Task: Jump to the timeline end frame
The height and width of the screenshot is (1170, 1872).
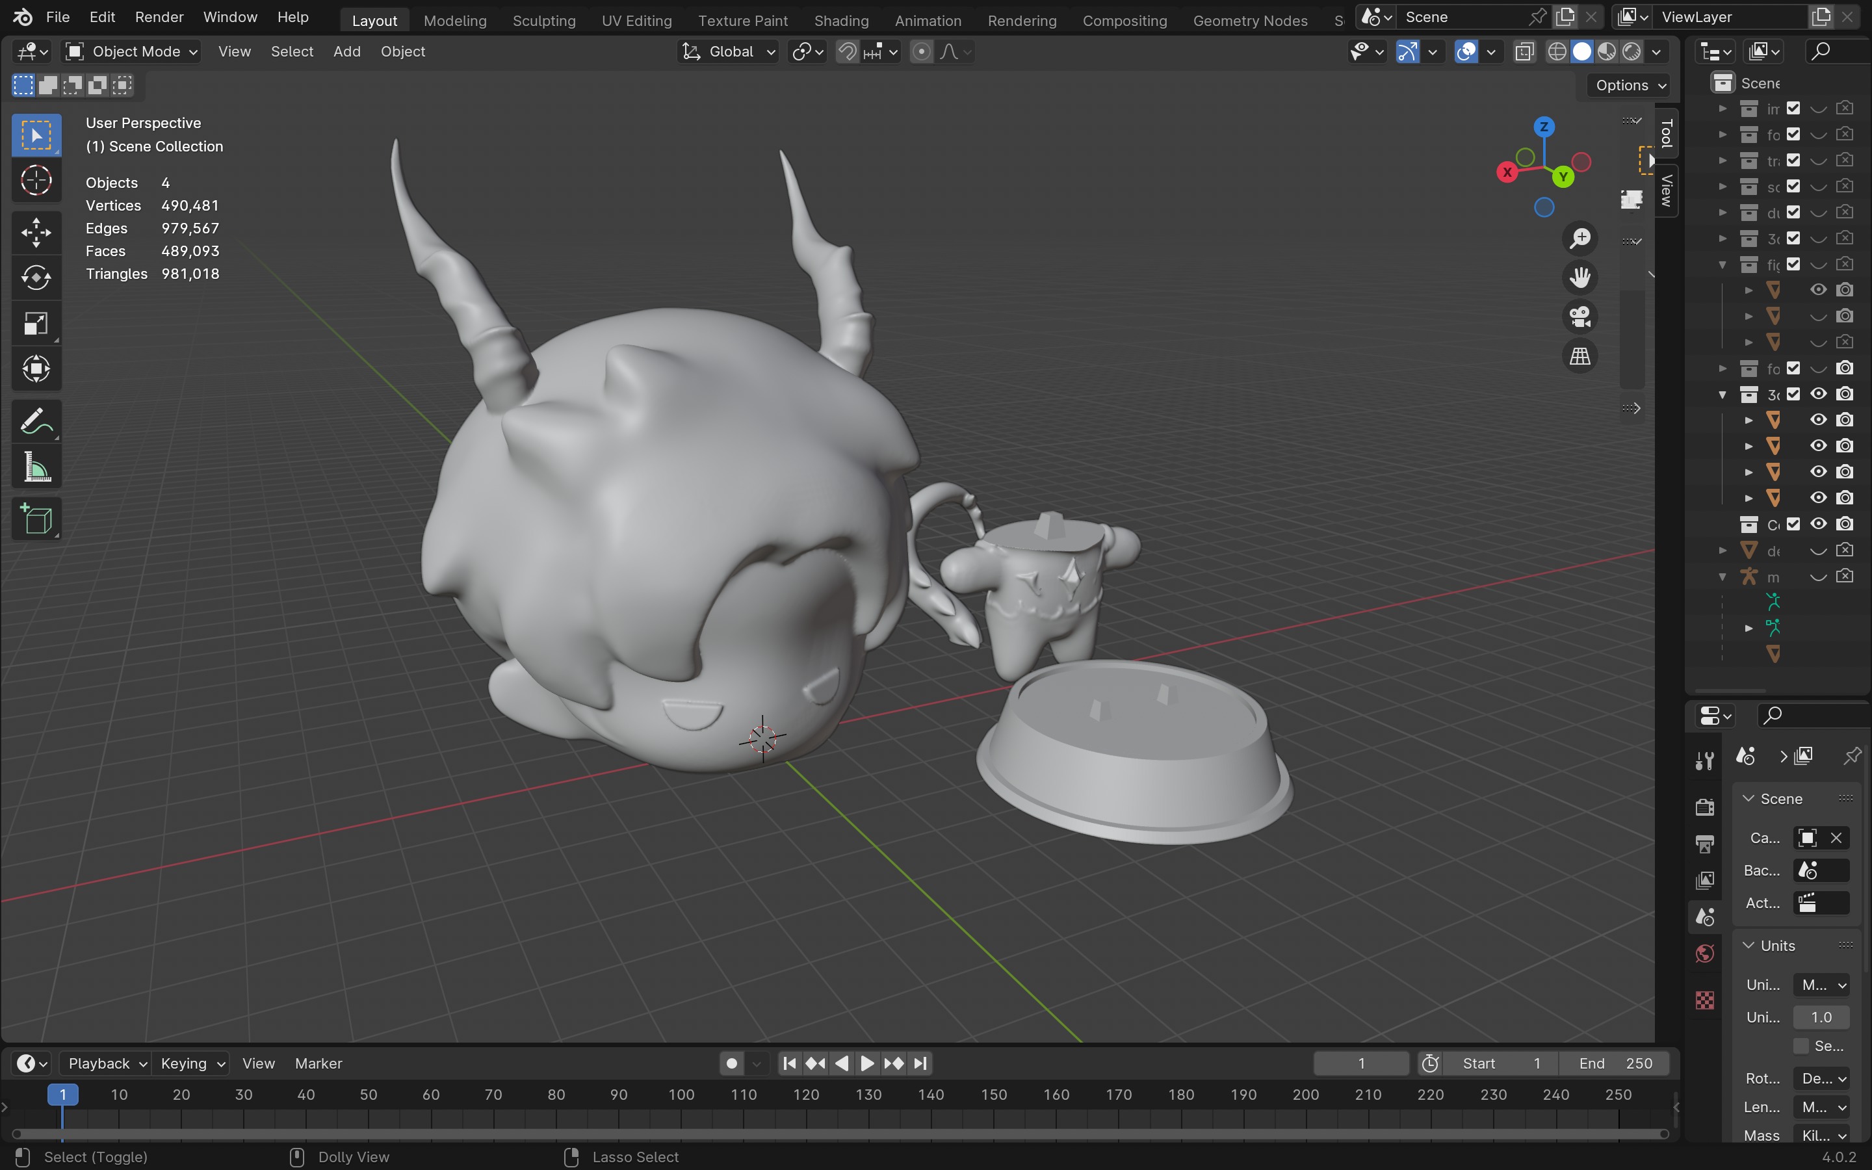Action: [x=920, y=1064]
